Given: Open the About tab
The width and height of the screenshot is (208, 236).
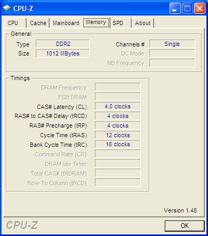Looking at the screenshot, I should click(143, 23).
